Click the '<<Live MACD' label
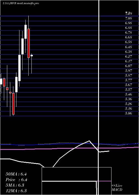 117,188
